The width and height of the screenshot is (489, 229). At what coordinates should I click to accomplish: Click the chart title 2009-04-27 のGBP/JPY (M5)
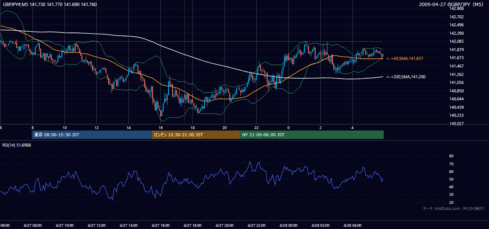452,5
